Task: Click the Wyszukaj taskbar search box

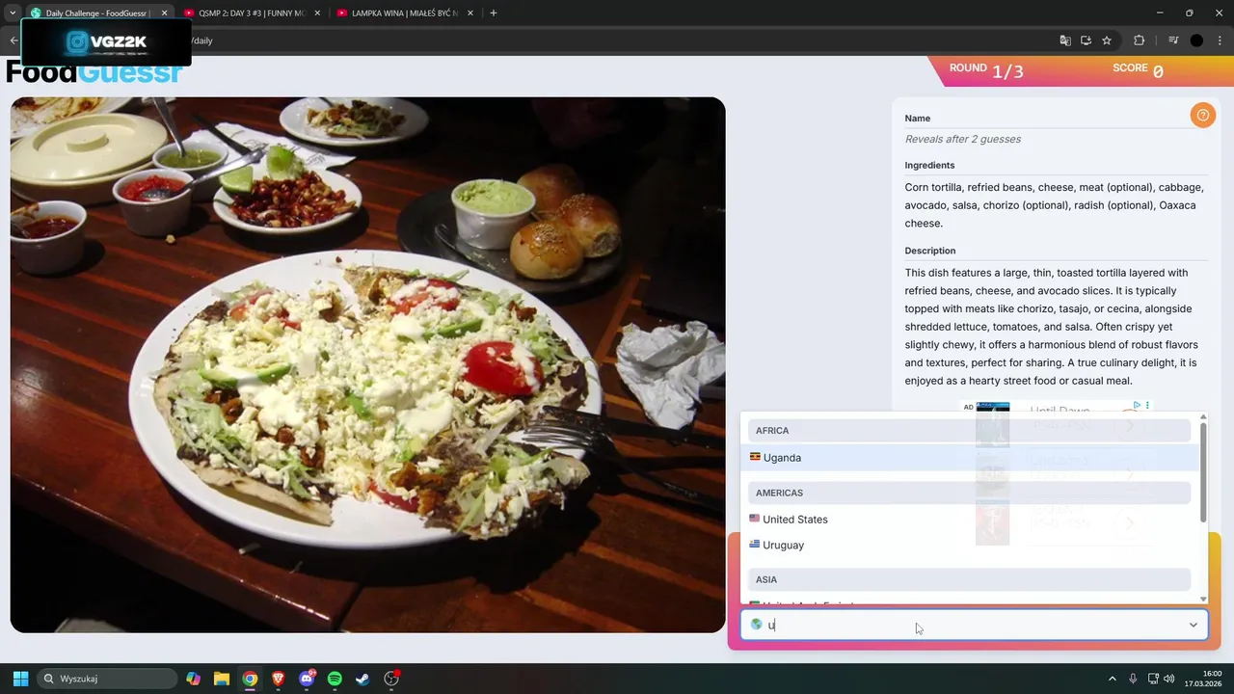Action: click(107, 679)
